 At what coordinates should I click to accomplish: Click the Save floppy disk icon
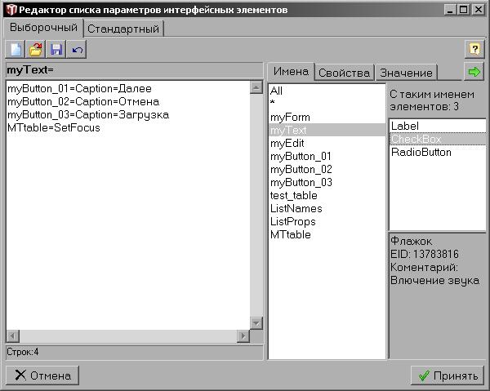click(x=56, y=50)
